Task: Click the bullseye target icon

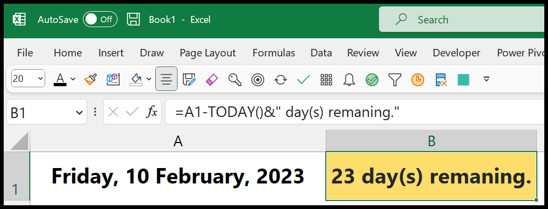Action: click(x=258, y=79)
